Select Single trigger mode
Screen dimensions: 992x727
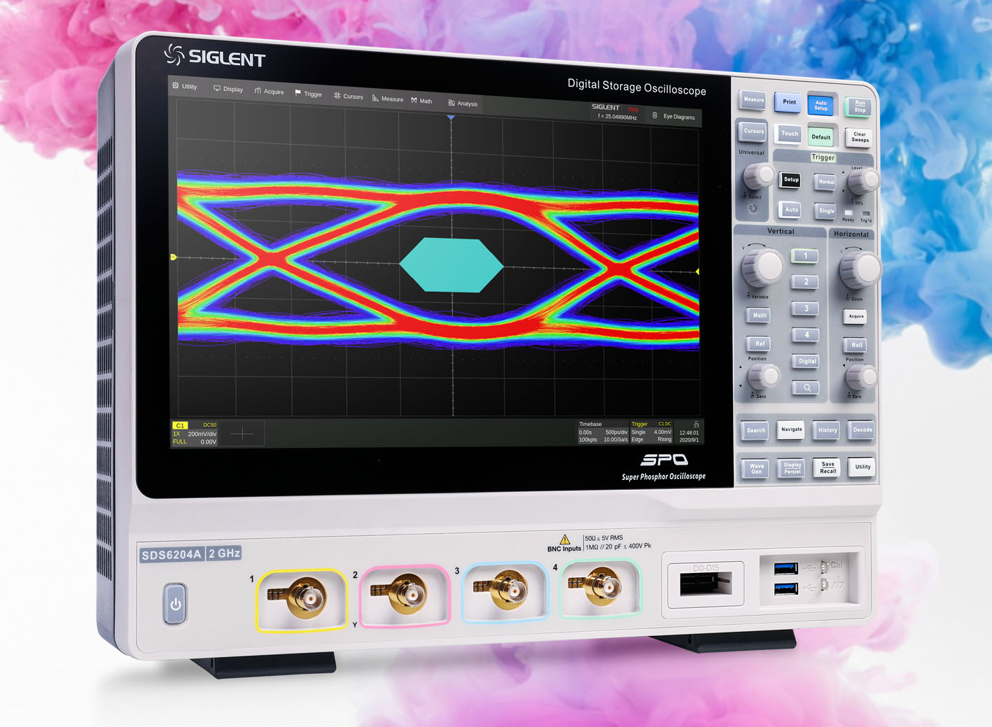pos(827,211)
